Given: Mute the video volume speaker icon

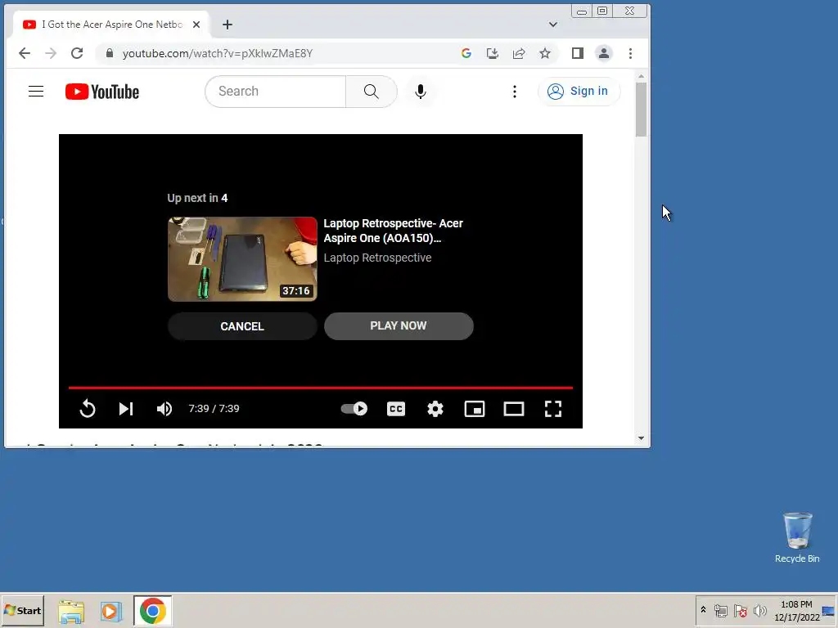Looking at the screenshot, I should pyautogui.click(x=164, y=409).
